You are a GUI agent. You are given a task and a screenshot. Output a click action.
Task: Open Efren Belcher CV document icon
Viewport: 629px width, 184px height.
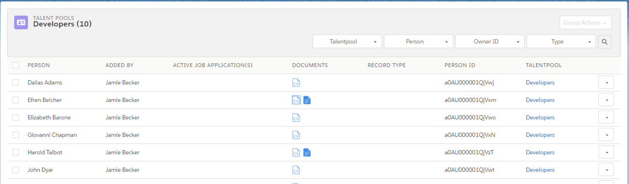(296, 100)
